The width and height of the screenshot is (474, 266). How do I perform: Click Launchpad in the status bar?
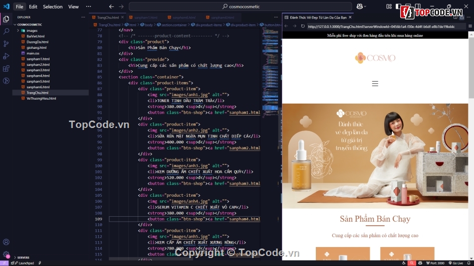coord(25,263)
